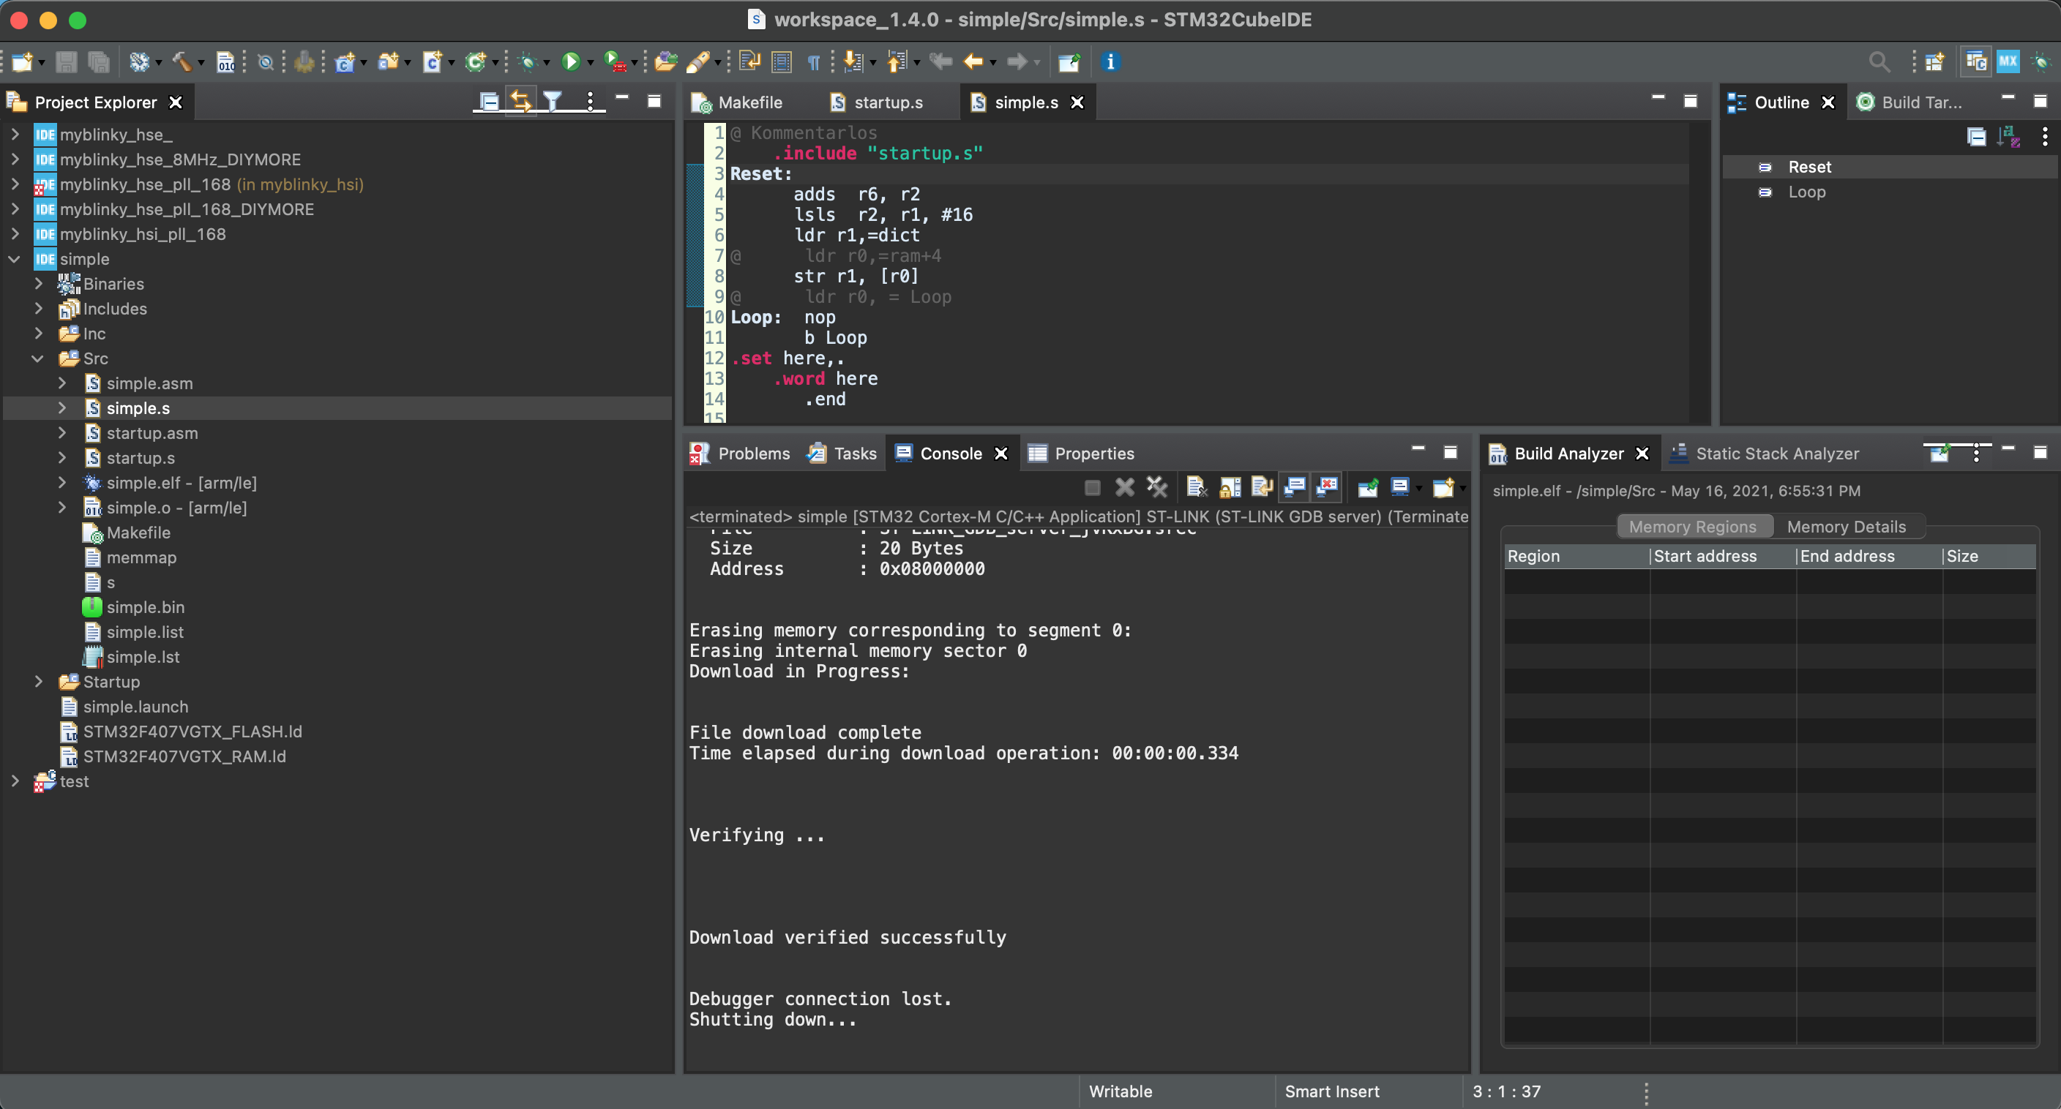Click the Previous Annotation arrow icon

click(x=897, y=61)
